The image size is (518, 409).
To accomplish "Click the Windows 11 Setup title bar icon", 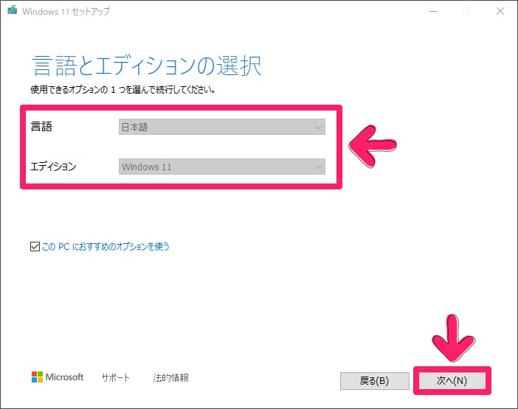I will pyautogui.click(x=13, y=10).
